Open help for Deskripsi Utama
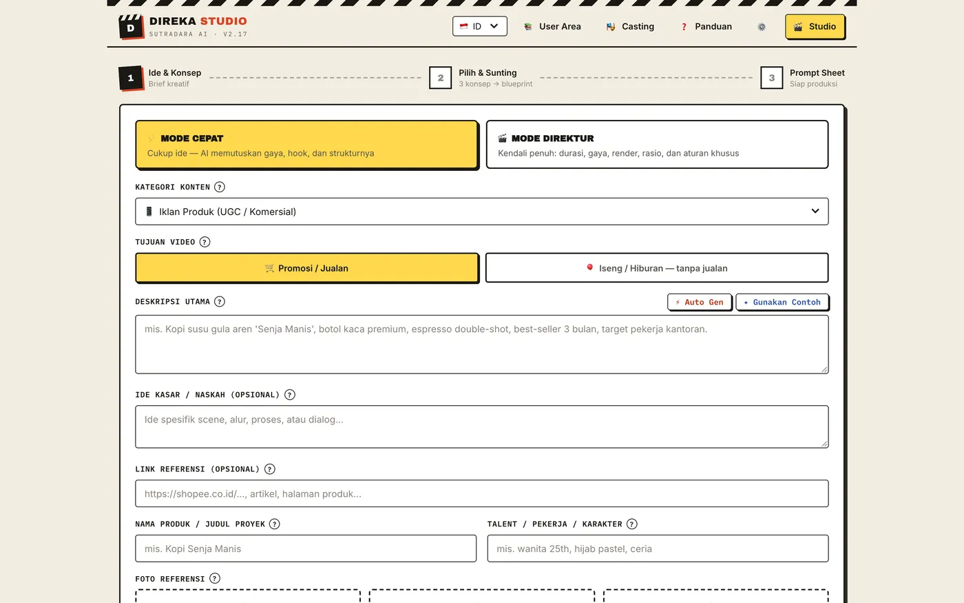The width and height of the screenshot is (964, 603). click(220, 301)
